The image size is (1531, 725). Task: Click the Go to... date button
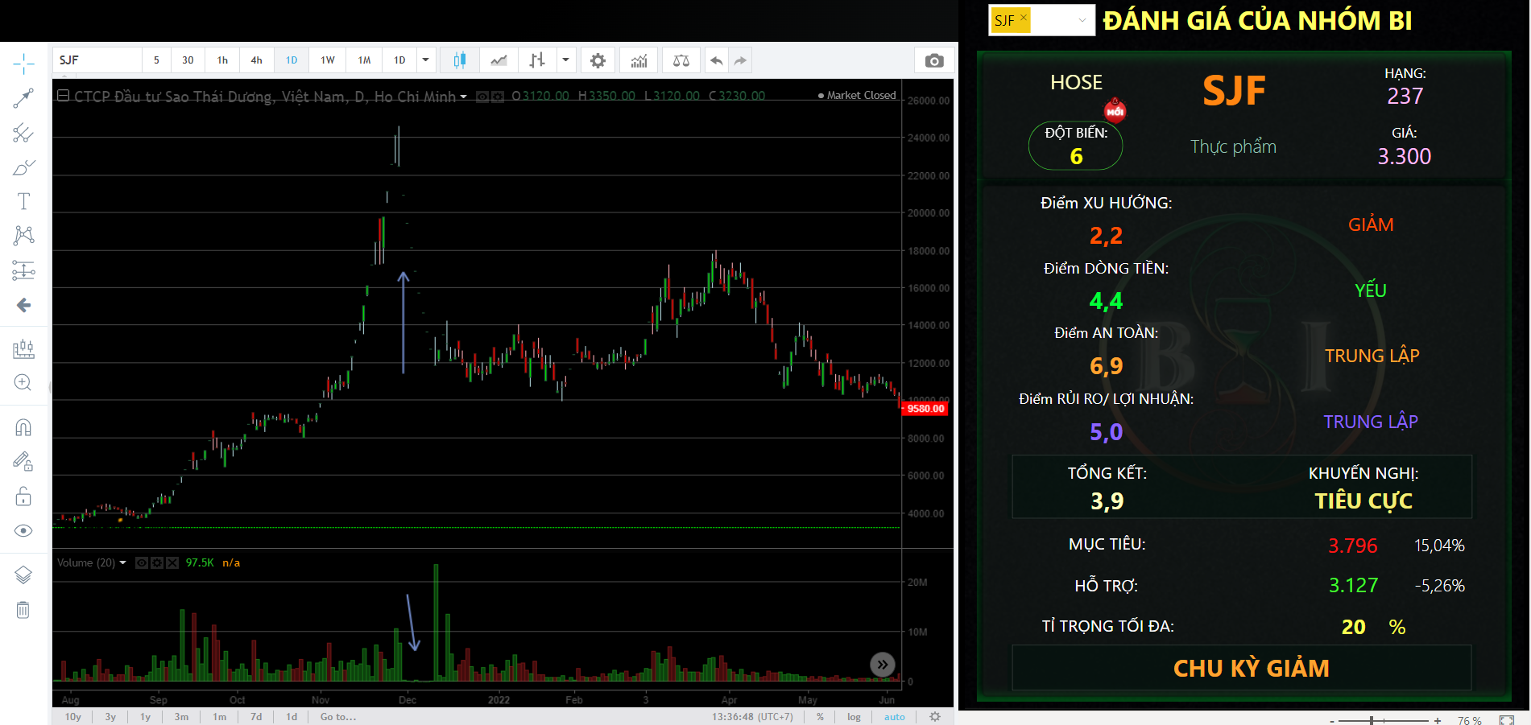(337, 717)
